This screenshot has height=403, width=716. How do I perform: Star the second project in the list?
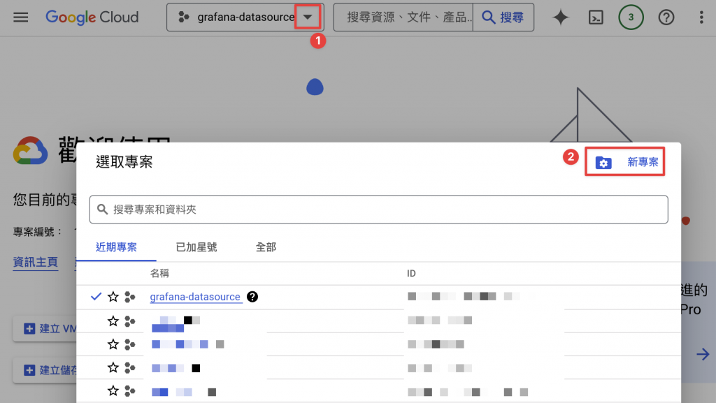pyautogui.click(x=113, y=321)
